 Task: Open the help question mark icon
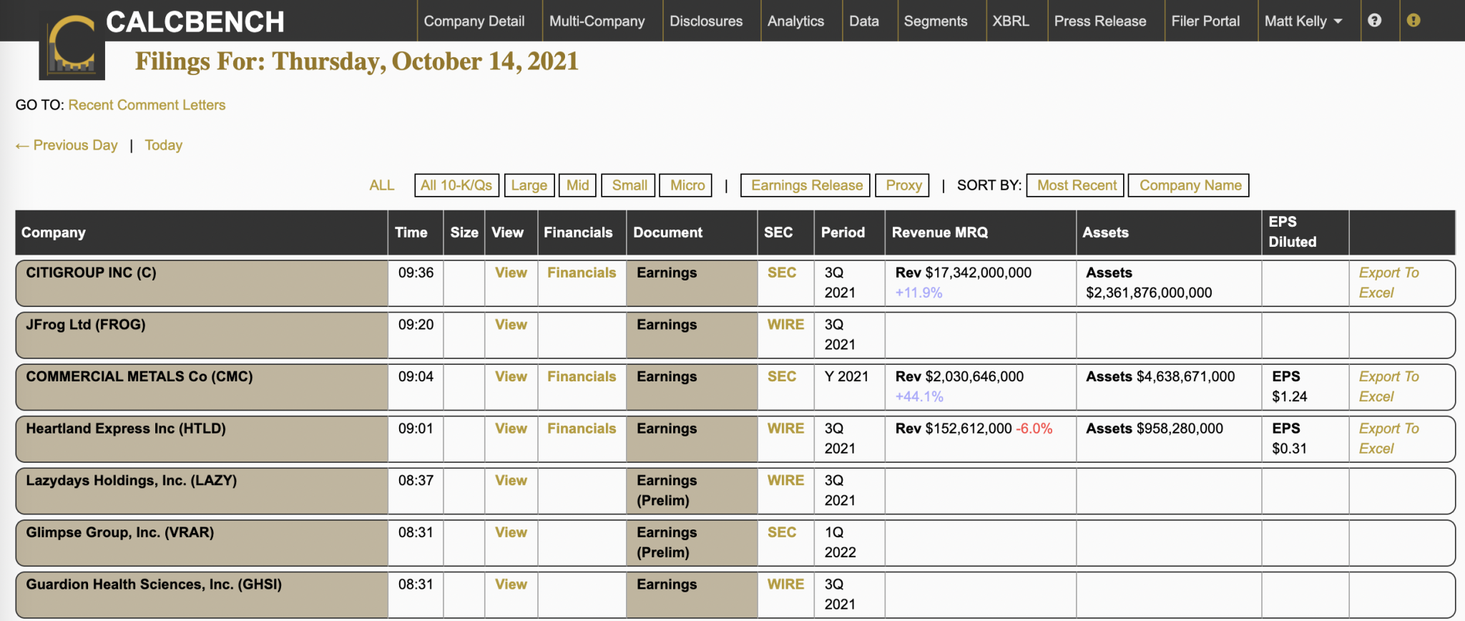[1374, 21]
